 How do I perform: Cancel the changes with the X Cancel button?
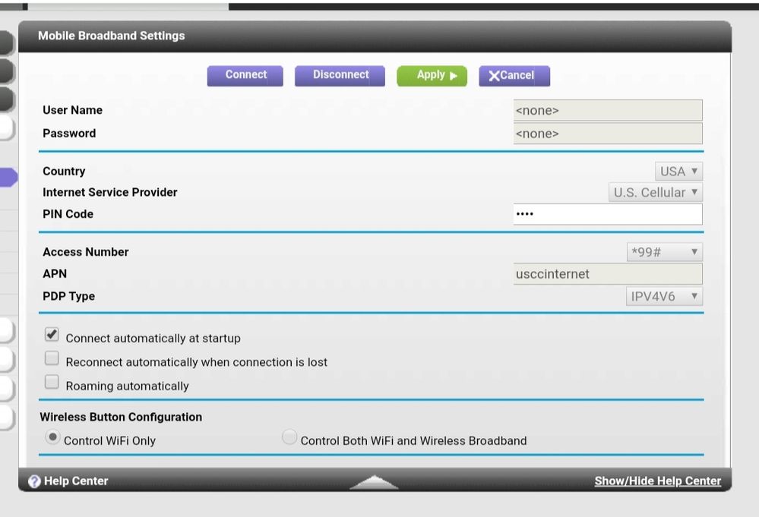tap(514, 75)
